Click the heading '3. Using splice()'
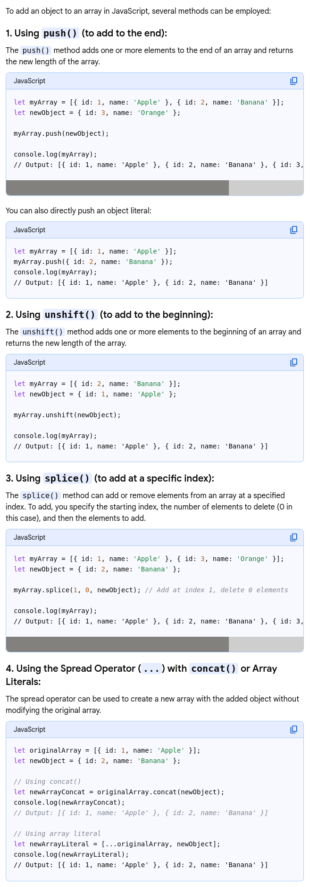Viewport: 310px width, 887px height. 109,478
